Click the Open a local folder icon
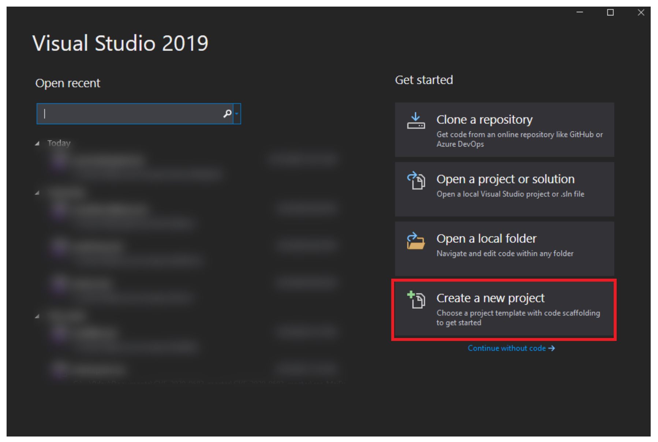This screenshot has width=658, height=442. tap(416, 241)
